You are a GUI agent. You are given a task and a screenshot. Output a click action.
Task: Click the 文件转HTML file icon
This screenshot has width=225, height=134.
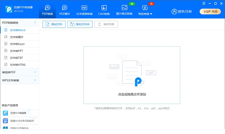point(6,65)
